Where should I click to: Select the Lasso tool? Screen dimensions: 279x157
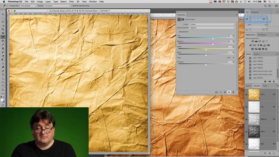coord(3,22)
